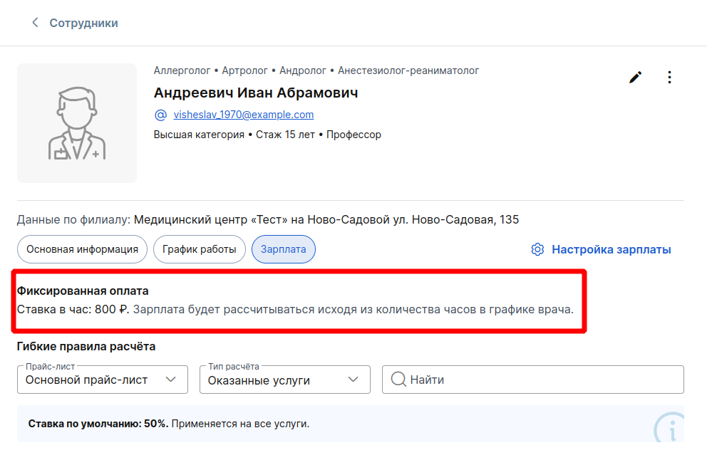Click the magnifier search icon
Image resolution: width=707 pixels, height=460 pixels.
click(398, 380)
